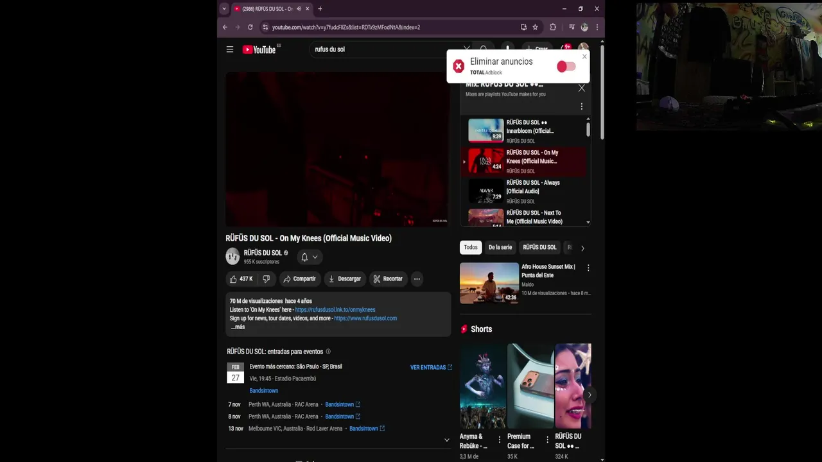Screen dimensions: 822x462
Task: Expand the description with ...más
Action: tap(238, 327)
